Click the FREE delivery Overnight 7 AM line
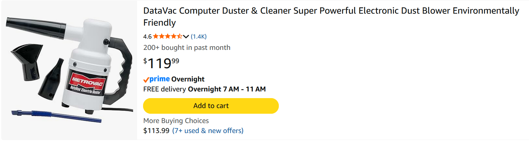 [x=204, y=89]
